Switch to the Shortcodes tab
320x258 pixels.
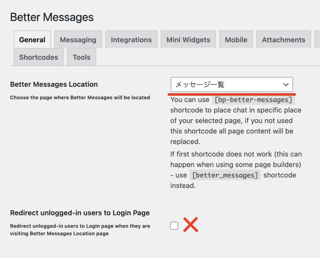tap(38, 57)
